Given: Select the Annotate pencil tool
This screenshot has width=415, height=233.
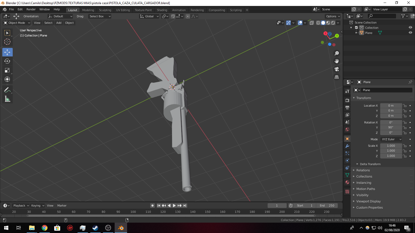Looking at the screenshot, I should (x=7, y=90).
